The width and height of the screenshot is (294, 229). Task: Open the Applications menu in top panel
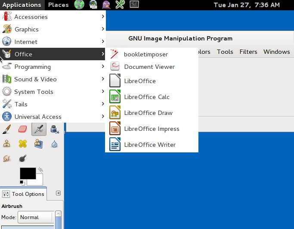[22, 5]
